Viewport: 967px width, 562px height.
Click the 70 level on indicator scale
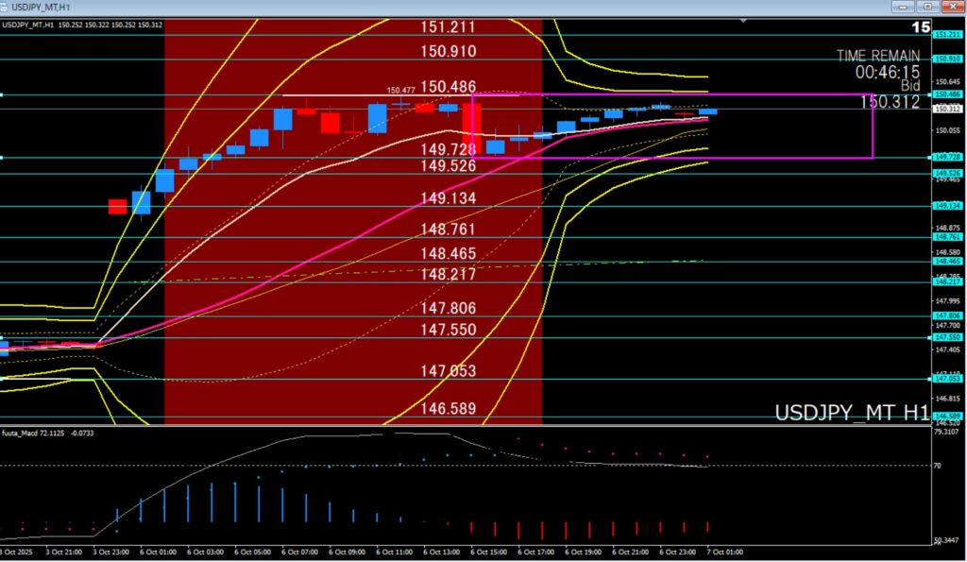(x=938, y=466)
